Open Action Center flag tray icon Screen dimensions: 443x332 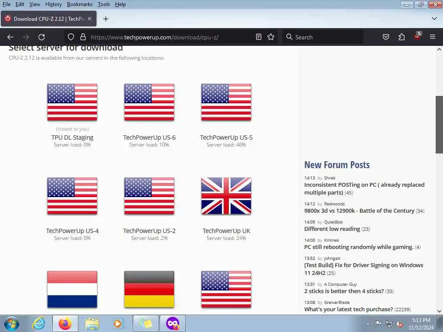tap(378, 324)
